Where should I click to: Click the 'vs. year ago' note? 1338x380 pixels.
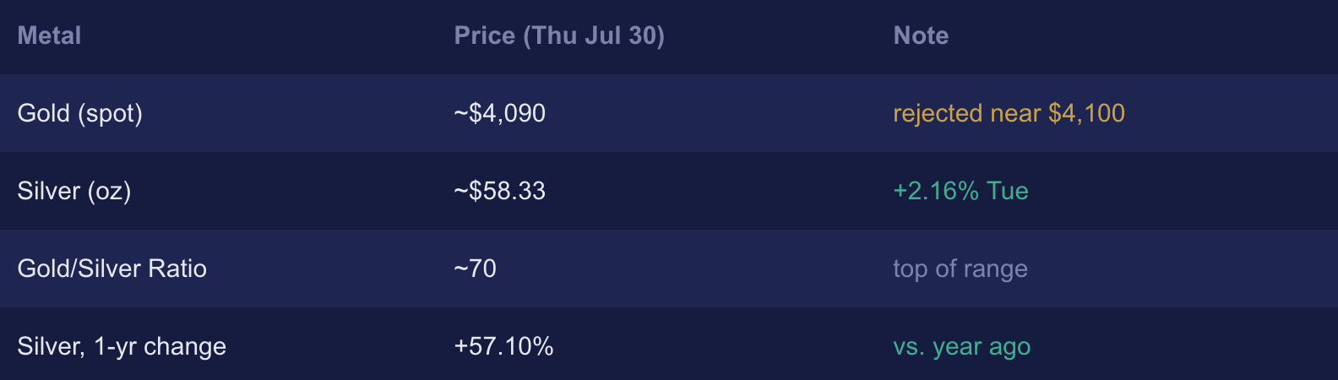point(961,346)
